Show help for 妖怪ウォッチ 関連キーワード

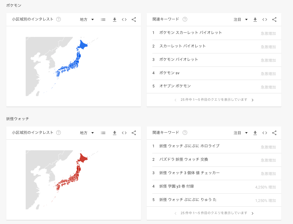point(185,133)
